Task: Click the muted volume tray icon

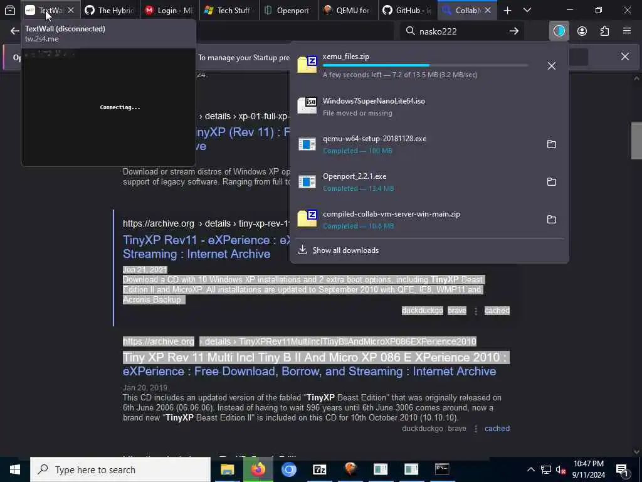Action: tap(561, 469)
